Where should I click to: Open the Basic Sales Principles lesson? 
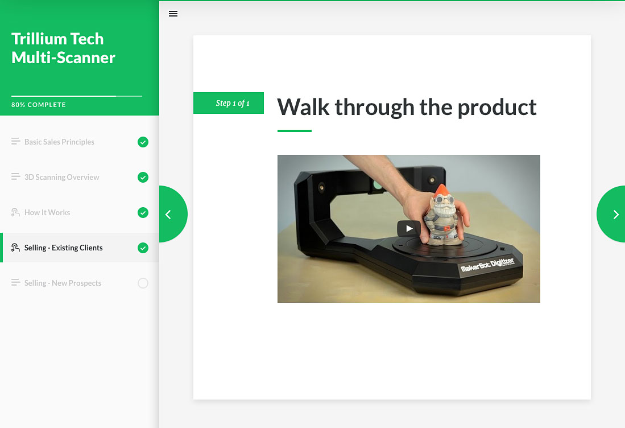pos(80,142)
